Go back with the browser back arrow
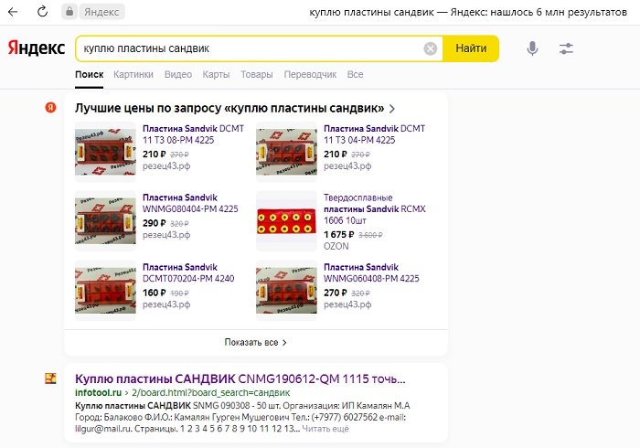This screenshot has height=448, width=640. pos(13,12)
